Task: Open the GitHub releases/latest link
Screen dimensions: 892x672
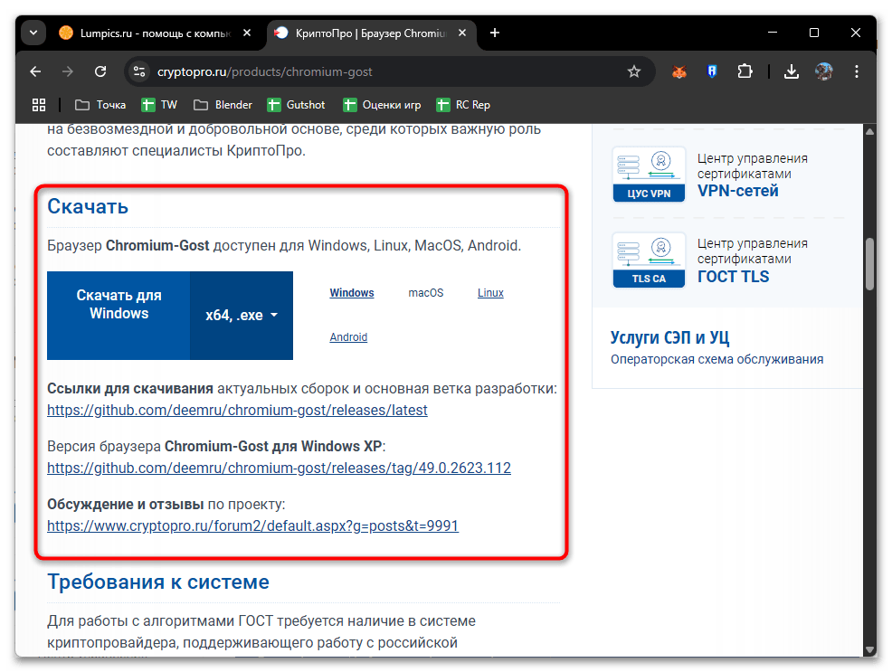Action: pyautogui.click(x=237, y=410)
